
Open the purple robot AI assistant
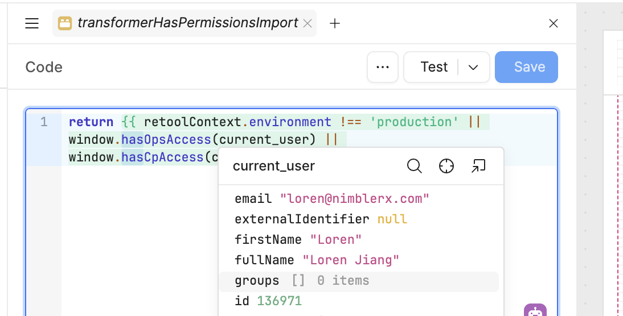535,311
